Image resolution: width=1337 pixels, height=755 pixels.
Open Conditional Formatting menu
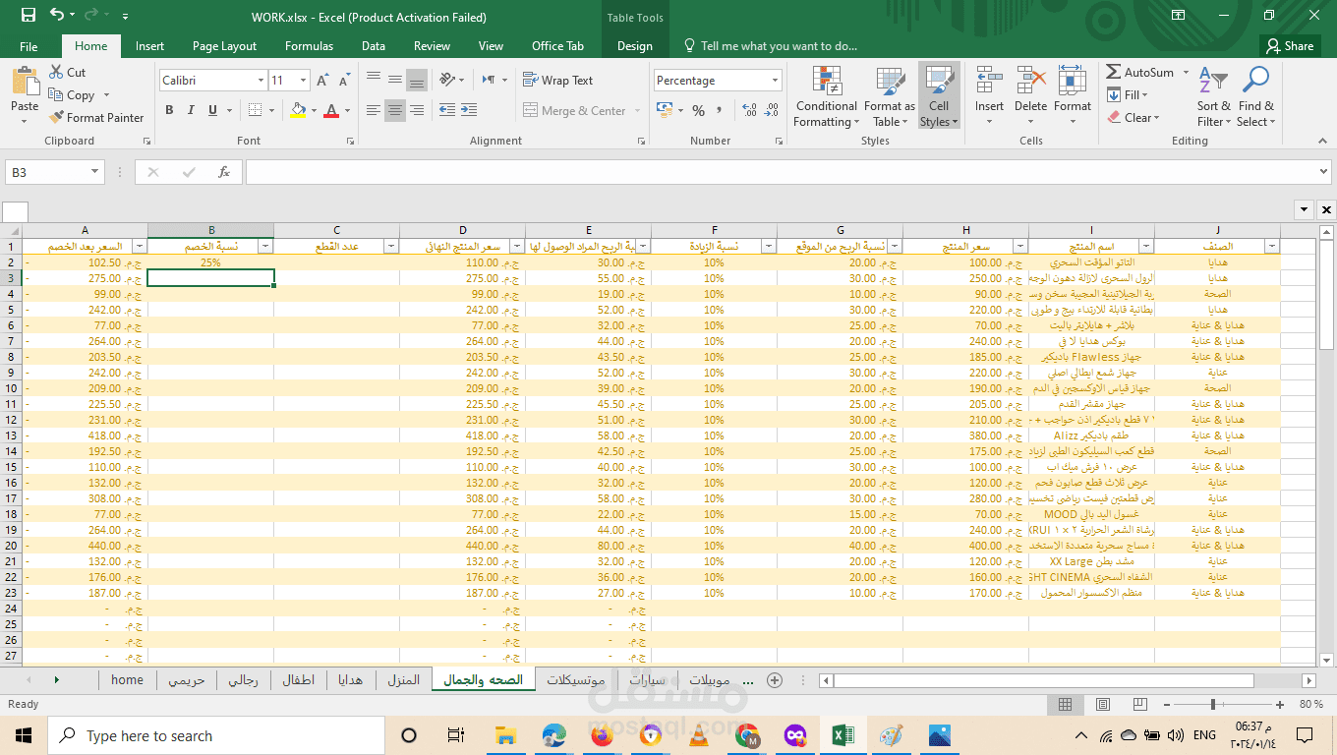[827, 96]
